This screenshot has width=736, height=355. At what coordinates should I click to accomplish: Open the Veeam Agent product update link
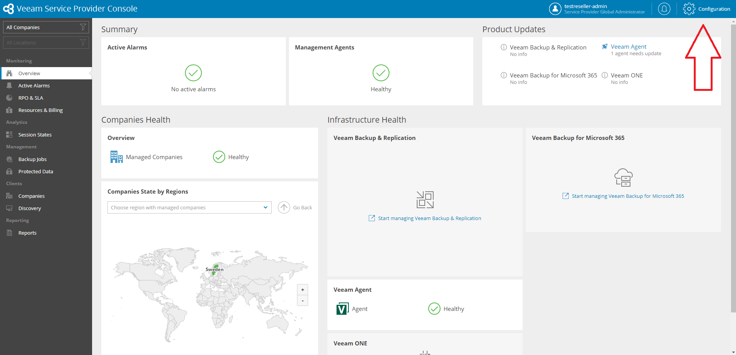point(628,47)
